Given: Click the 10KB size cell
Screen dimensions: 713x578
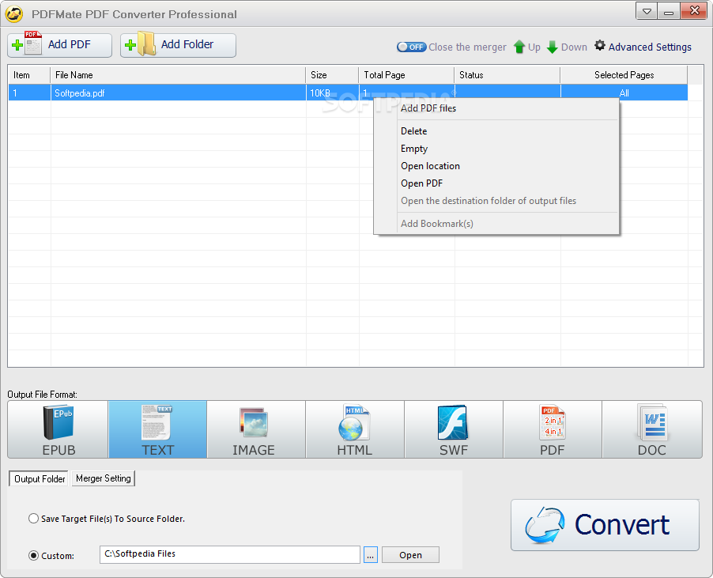Looking at the screenshot, I should [333, 93].
